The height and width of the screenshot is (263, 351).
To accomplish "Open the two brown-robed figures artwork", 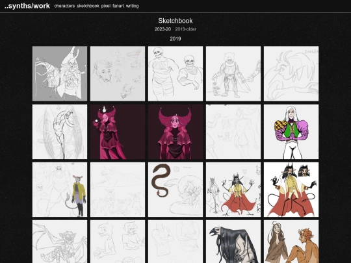I will (291, 242).
